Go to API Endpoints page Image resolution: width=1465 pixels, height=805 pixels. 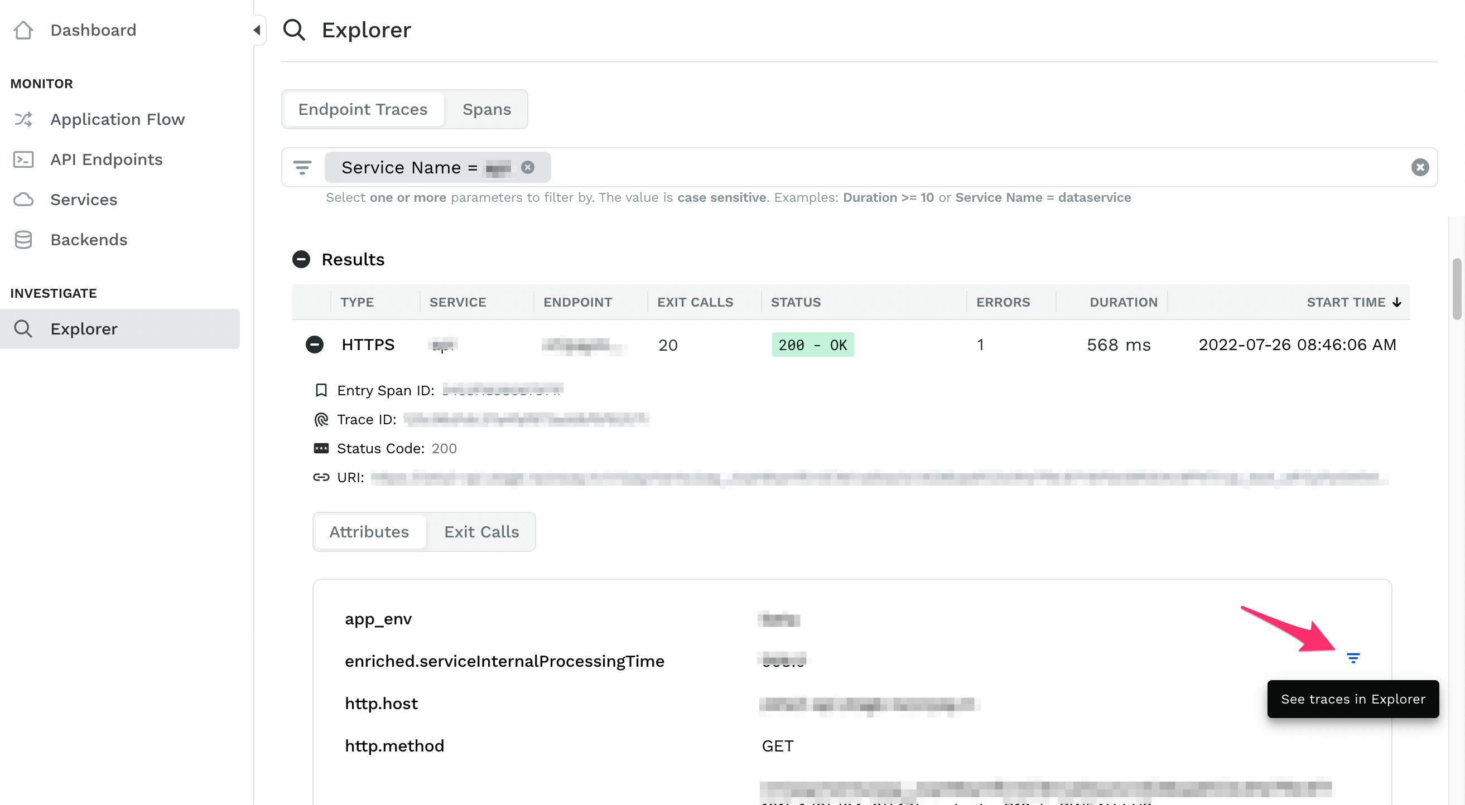106,159
